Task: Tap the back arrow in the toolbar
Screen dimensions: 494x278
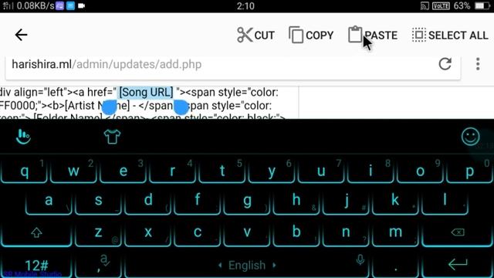Action: 21,35
